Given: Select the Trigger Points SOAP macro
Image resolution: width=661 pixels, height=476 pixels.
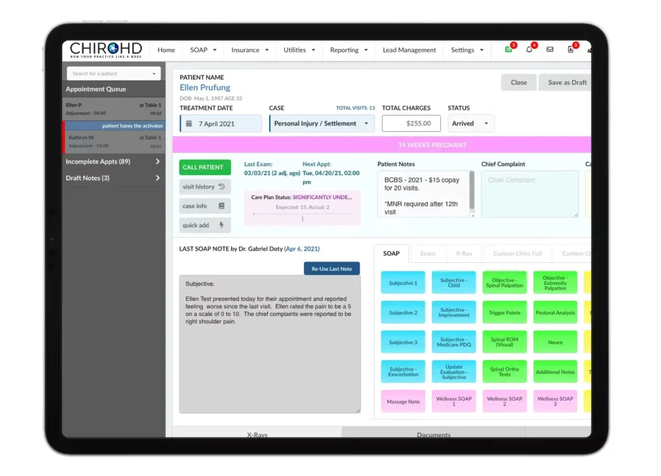Looking at the screenshot, I should [x=504, y=312].
